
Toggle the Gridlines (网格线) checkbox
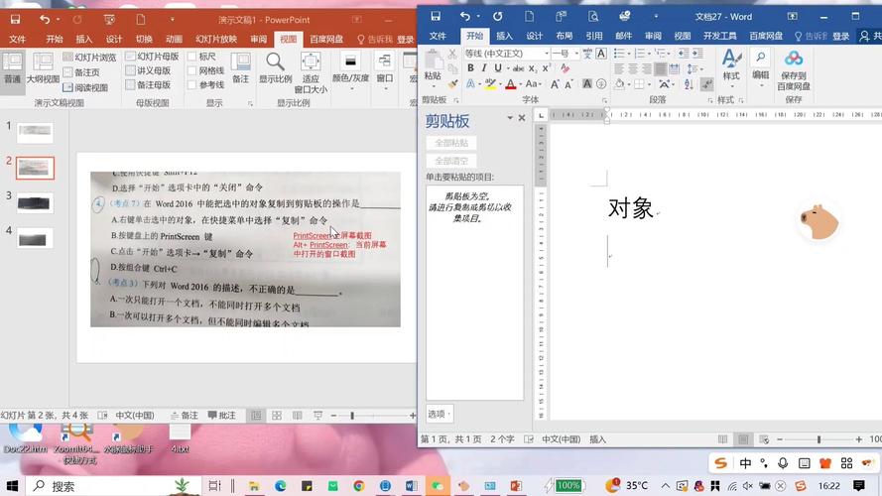(x=193, y=71)
